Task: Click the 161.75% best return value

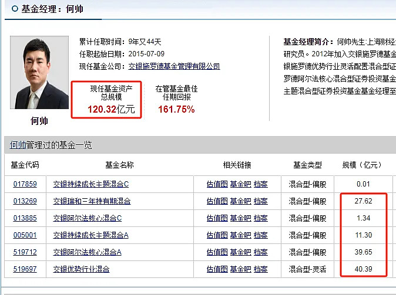Action: (x=176, y=109)
